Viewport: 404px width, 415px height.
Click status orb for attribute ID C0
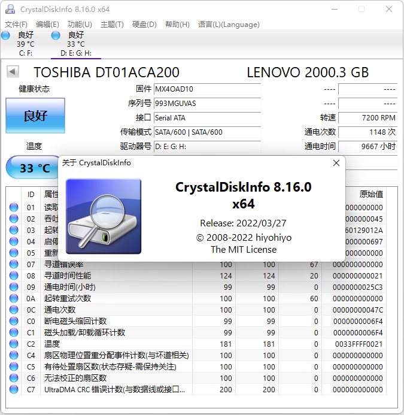coord(14,321)
